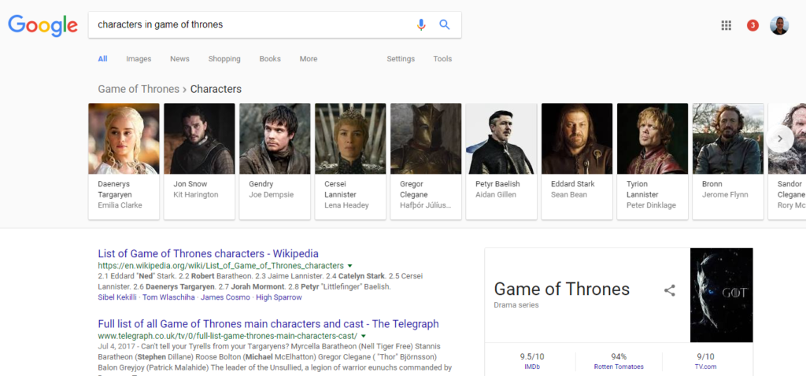Click the Drama series subtitle

click(516, 305)
